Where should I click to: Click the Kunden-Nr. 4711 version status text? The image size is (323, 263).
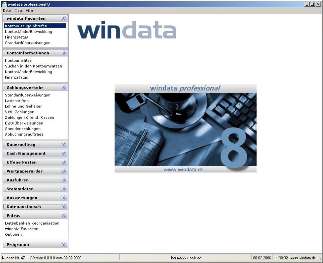pos(42,258)
